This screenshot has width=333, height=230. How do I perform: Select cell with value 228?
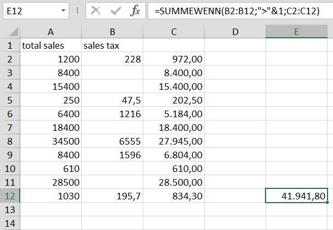[x=112, y=59]
